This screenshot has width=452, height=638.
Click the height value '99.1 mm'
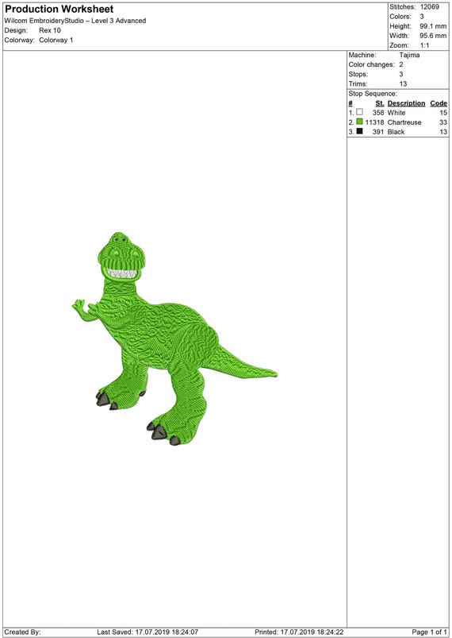tap(433, 26)
